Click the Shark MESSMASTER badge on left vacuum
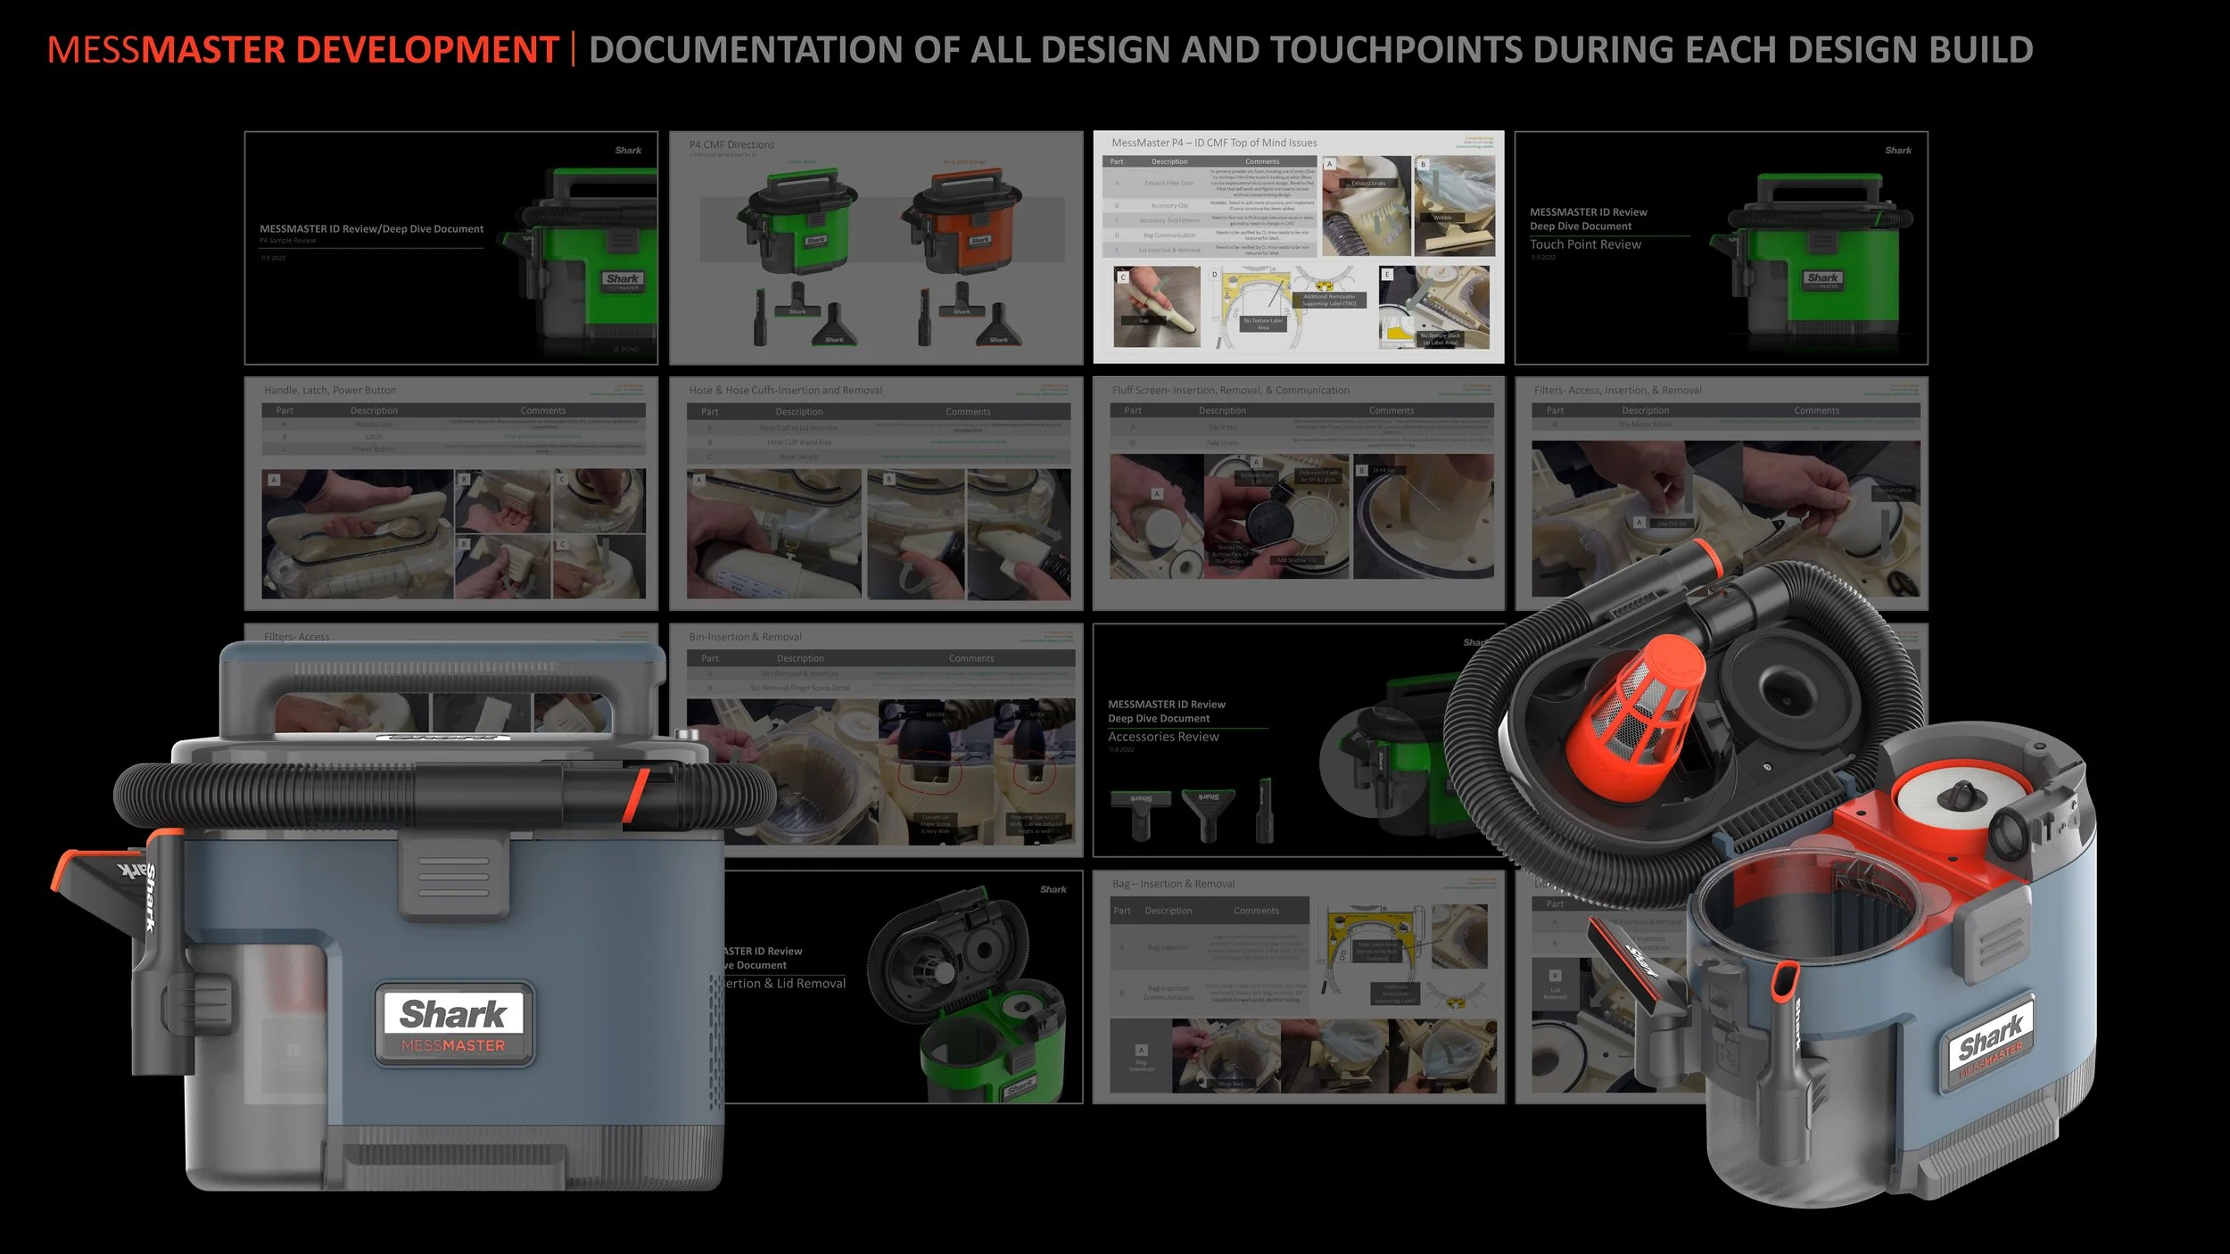This screenshot has height=1254, width=2230. coord(453,1024)
